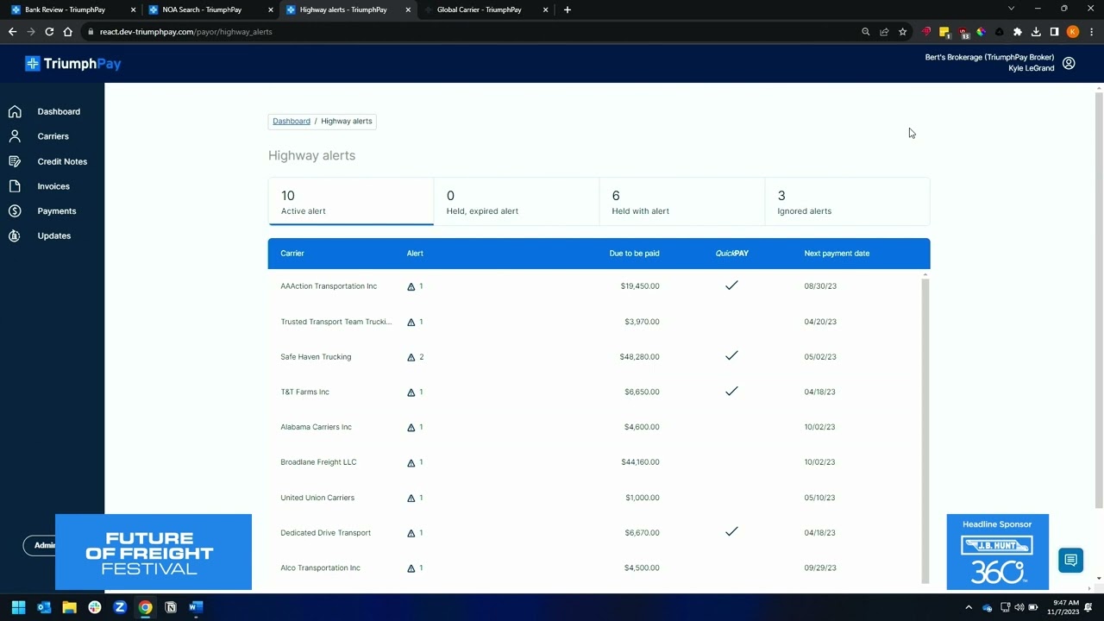The image size is (1104, 621).
Task: Click QuickPay checkmark for AAAction Transportation
Action: 731,285
